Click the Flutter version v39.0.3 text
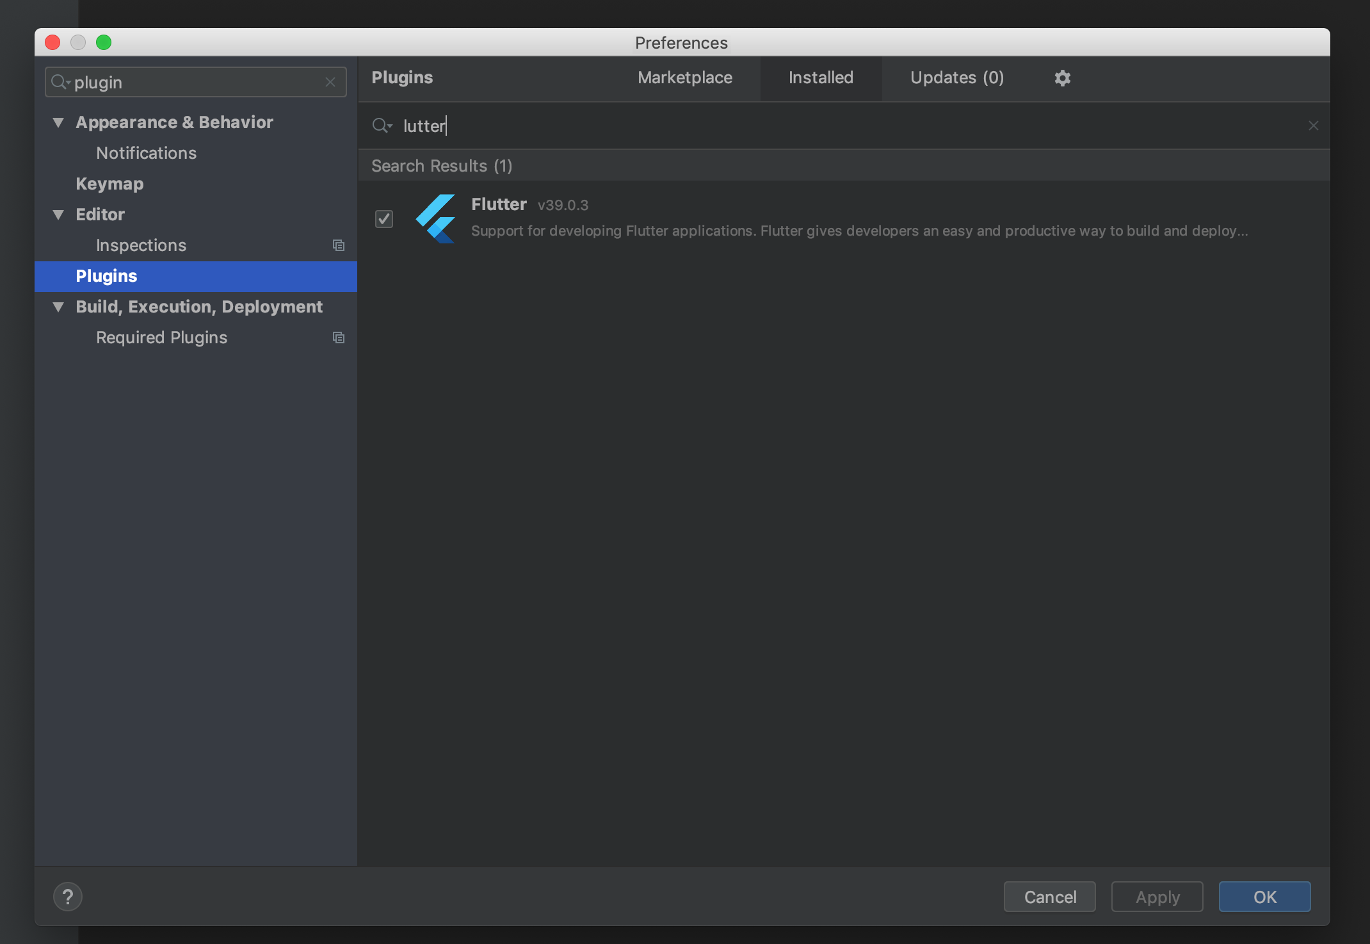Image resolution: width=1370 pixels, height=944 pixels. (563, 205)
